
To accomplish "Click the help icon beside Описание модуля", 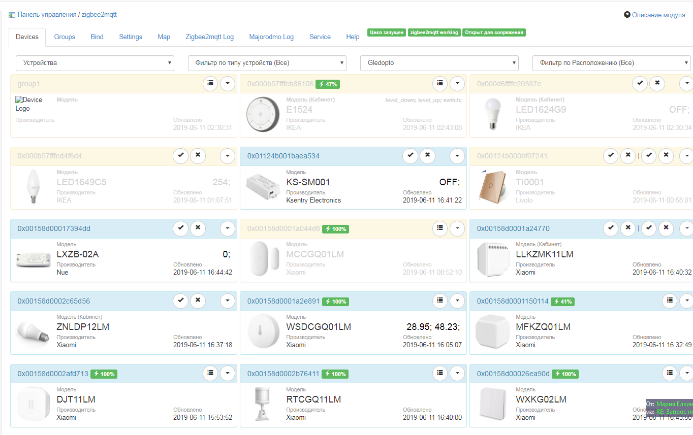I will click(x=627, y=15).
